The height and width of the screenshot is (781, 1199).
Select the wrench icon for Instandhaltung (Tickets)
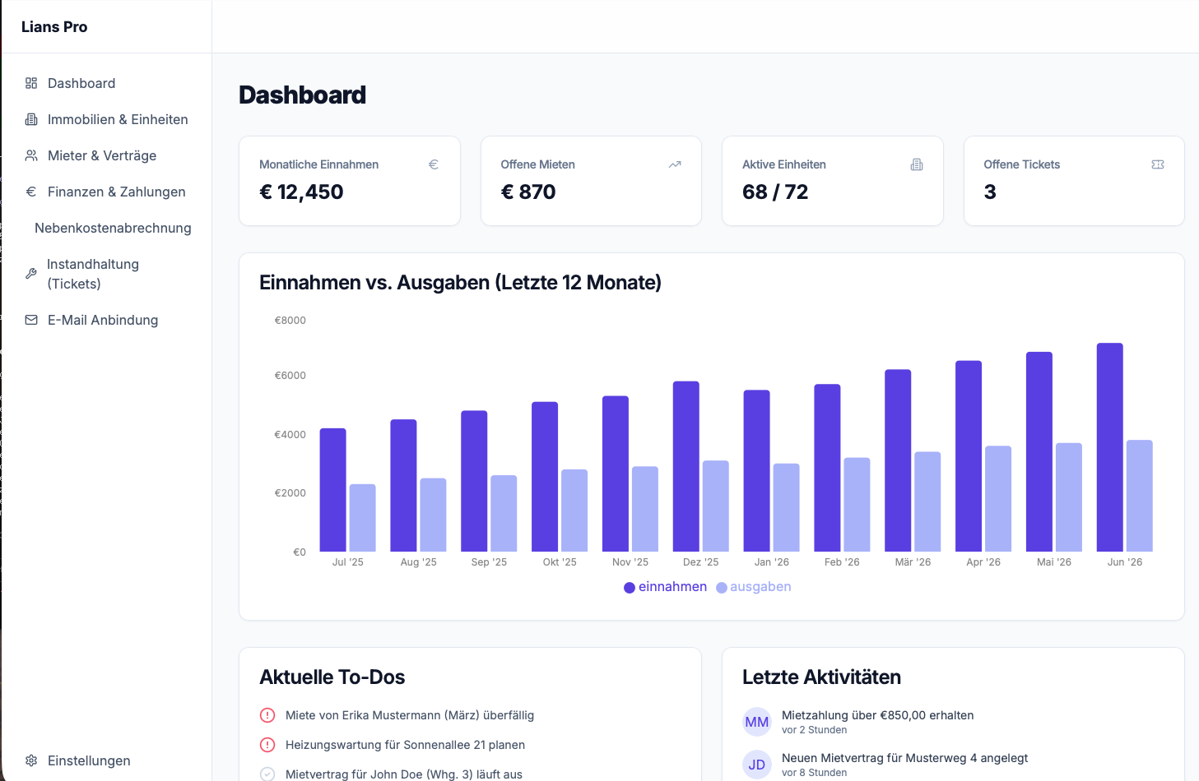(30, 274)
